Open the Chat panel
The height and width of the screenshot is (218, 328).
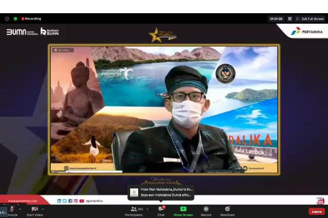161,211
